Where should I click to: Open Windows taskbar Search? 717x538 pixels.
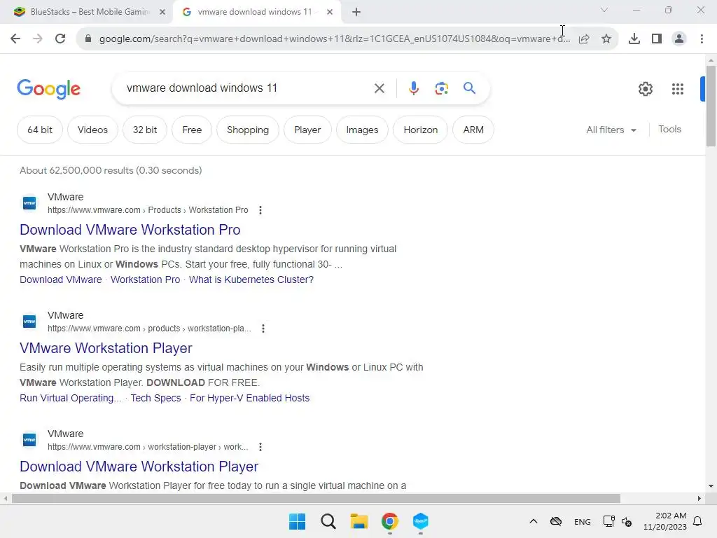point(328,521)
